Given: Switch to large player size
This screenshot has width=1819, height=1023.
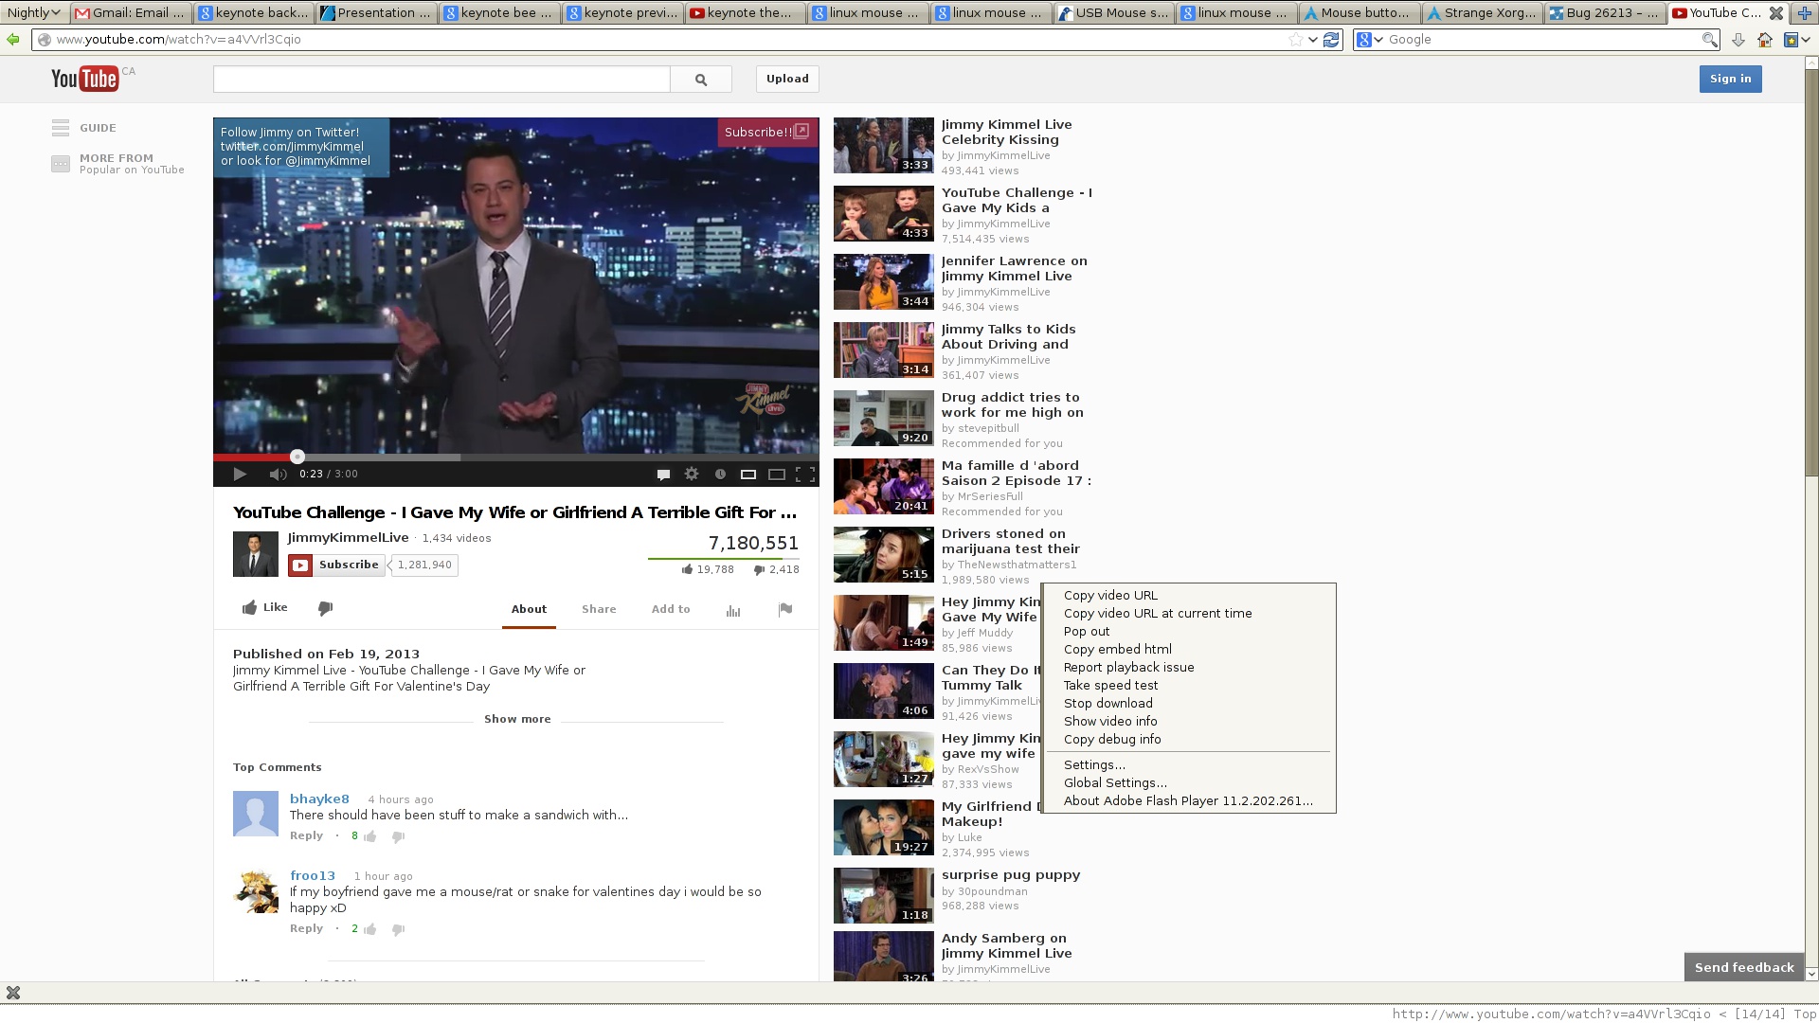Looking at the screenshot, I should [x=777, y=475].
